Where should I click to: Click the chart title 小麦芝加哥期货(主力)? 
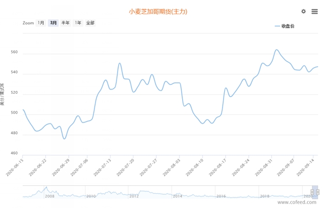158,12
